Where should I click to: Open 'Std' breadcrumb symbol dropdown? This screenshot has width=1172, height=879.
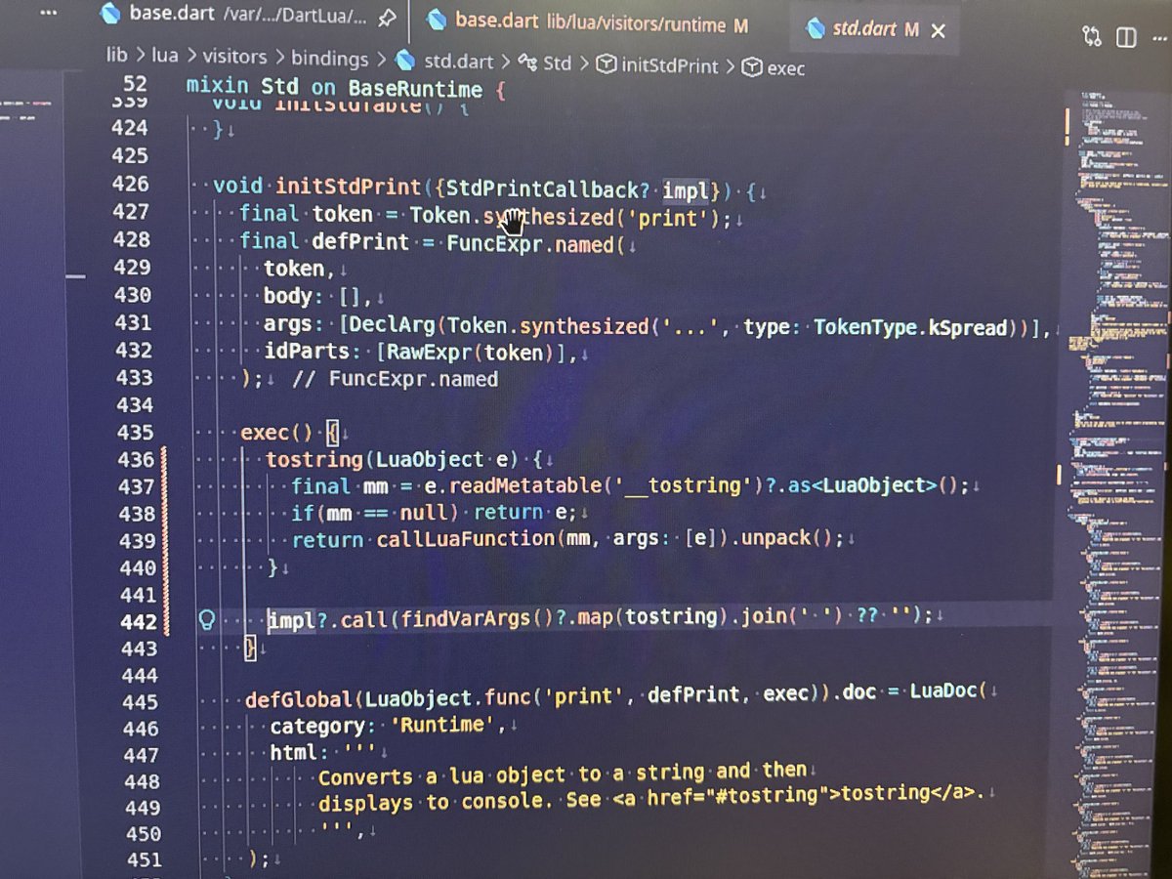pyautogui.click(x=557, y=63)
